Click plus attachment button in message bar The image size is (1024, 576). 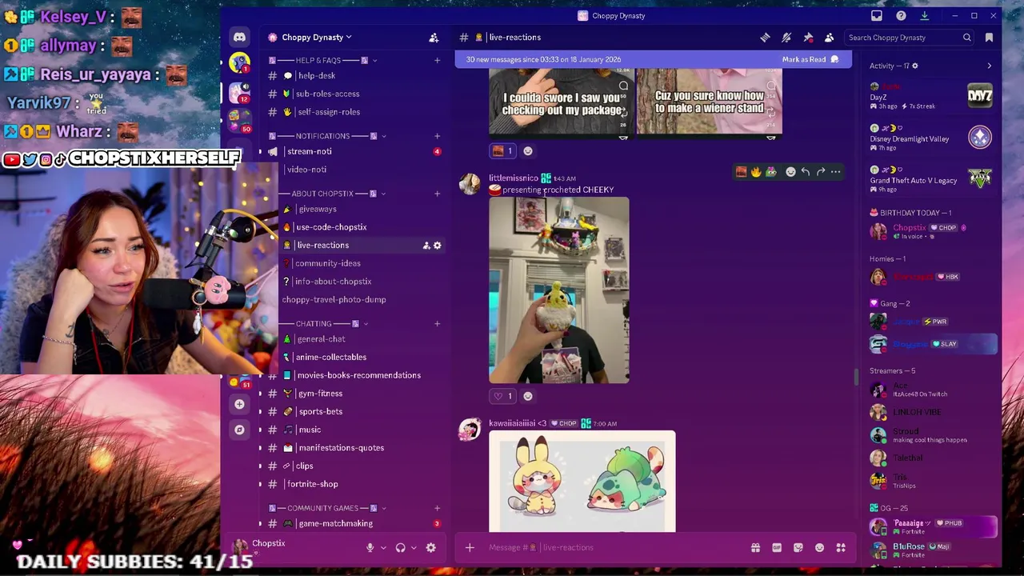470,547
